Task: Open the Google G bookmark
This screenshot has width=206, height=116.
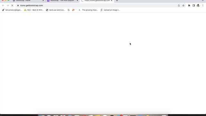Action: [x=69, y=10]
